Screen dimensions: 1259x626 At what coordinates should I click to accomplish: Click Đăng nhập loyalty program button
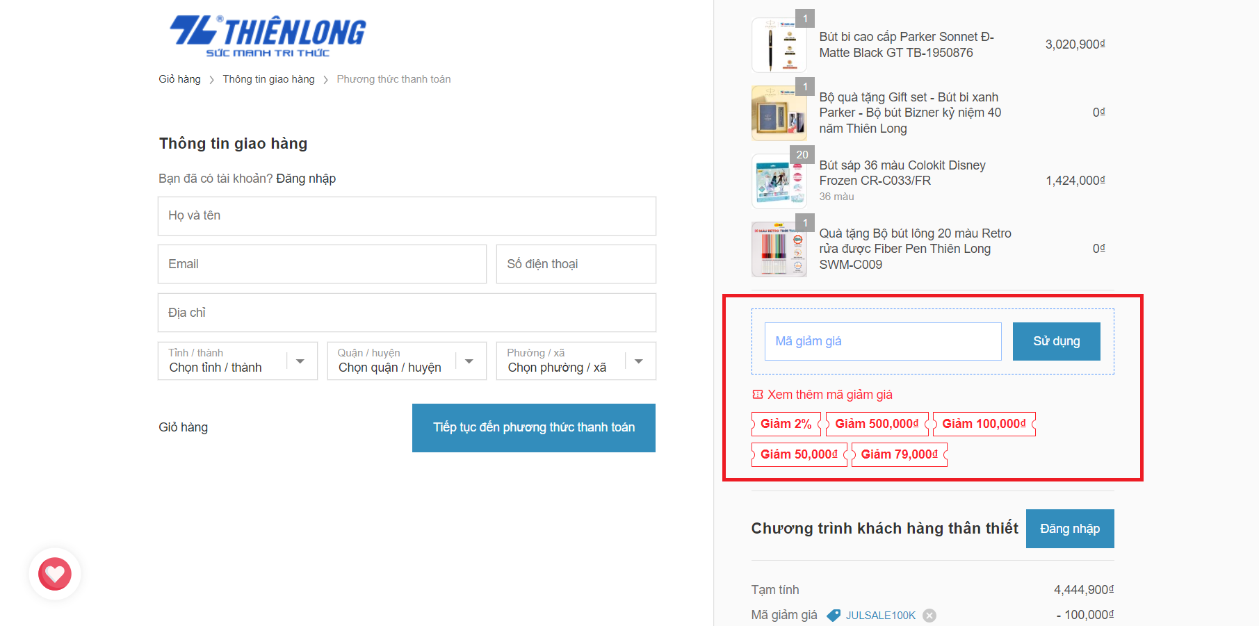pyautogui.click(x=1070, y=529)
